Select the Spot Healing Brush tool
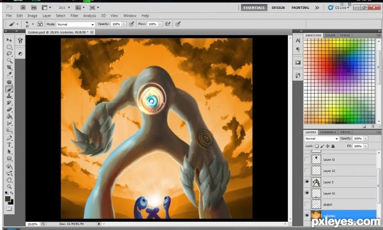Viewport: 383px width, 230px height. pos(10,82)
